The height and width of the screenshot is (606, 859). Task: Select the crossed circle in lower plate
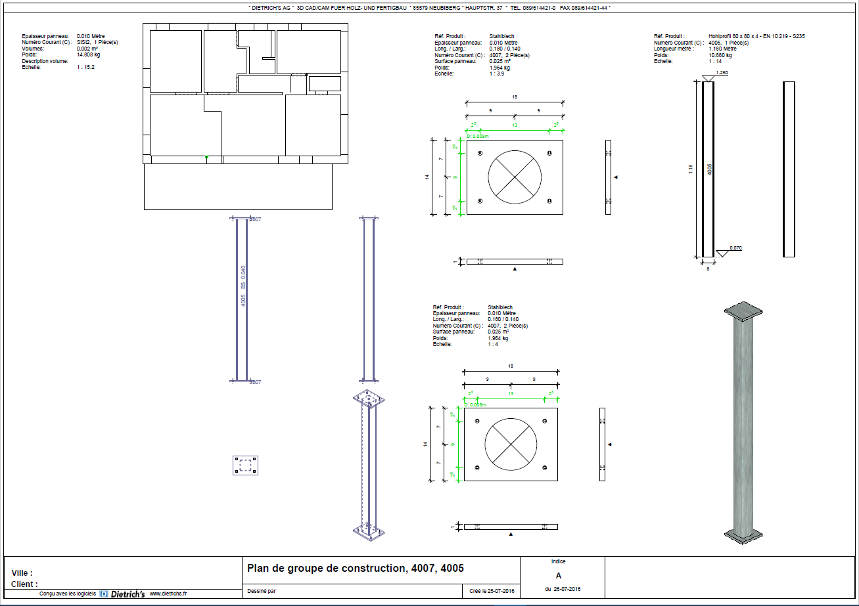coord(511,444)
